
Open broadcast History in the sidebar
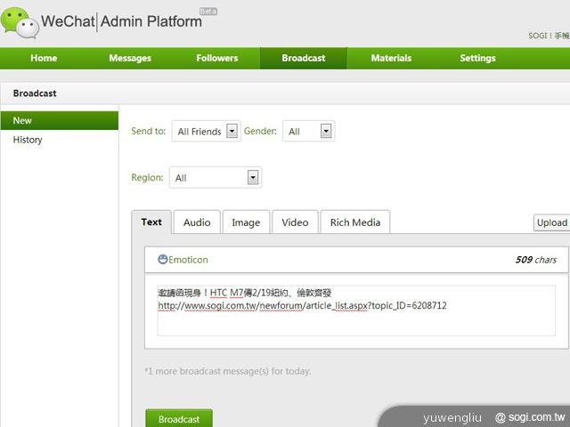point(28,140)
